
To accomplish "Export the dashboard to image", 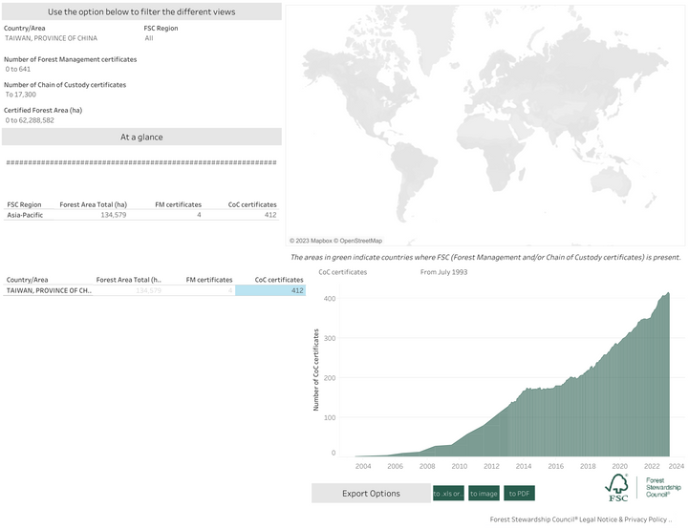I will (484, 494).
